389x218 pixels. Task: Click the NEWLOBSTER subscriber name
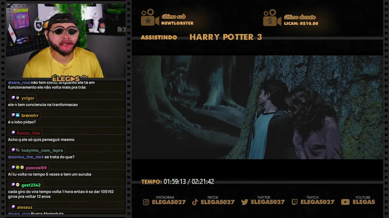(177, 23)
